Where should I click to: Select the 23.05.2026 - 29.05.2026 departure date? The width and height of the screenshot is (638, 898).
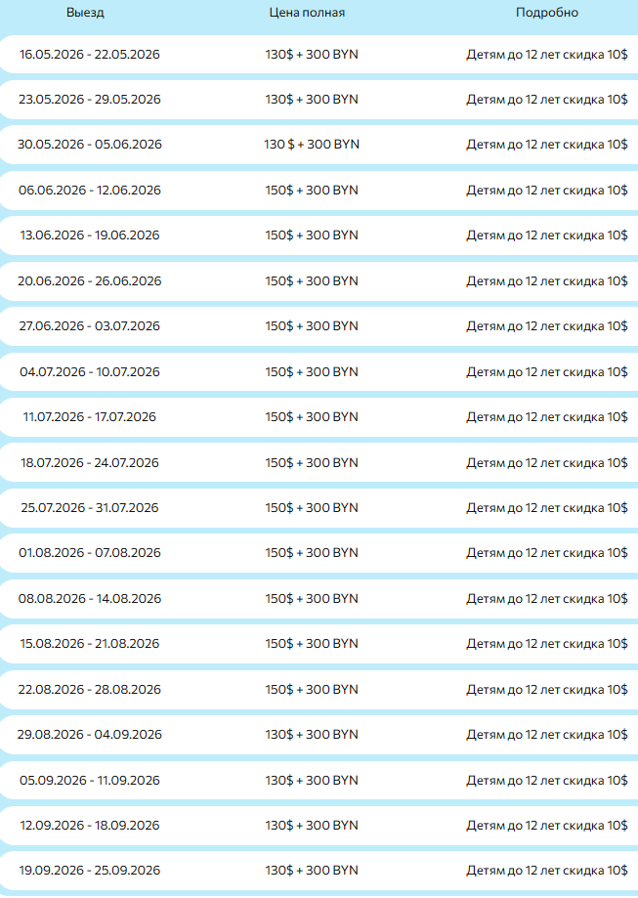tap(90, 99)
